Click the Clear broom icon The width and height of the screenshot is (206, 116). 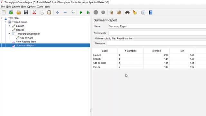coord(111,12)
